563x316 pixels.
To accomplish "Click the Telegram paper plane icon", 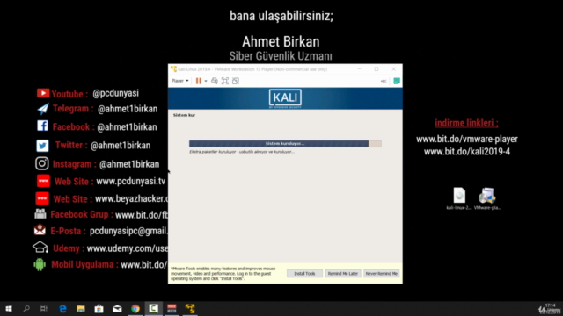I will coord(43,109).
